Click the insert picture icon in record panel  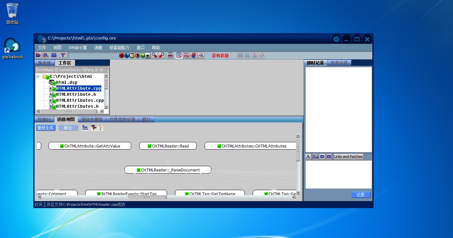click(x=316, y=157)
